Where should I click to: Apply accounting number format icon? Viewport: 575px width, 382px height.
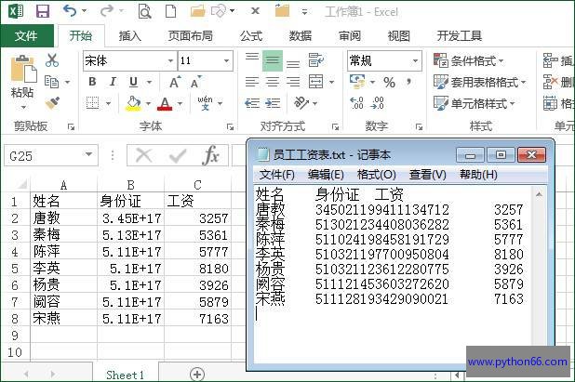[357, 81]
